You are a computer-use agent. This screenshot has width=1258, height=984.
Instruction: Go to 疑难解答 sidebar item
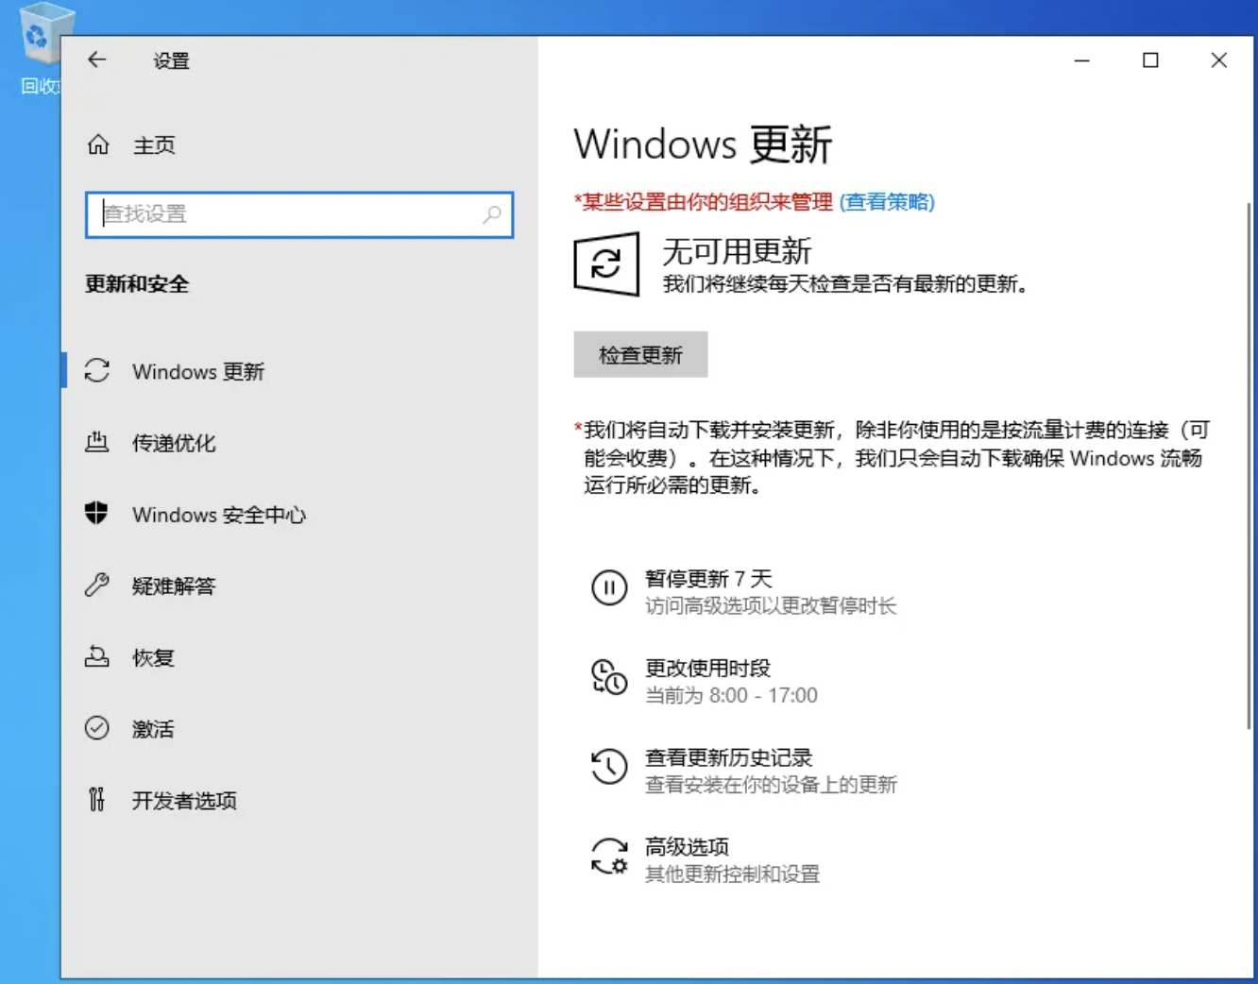(x=299, y=585)
